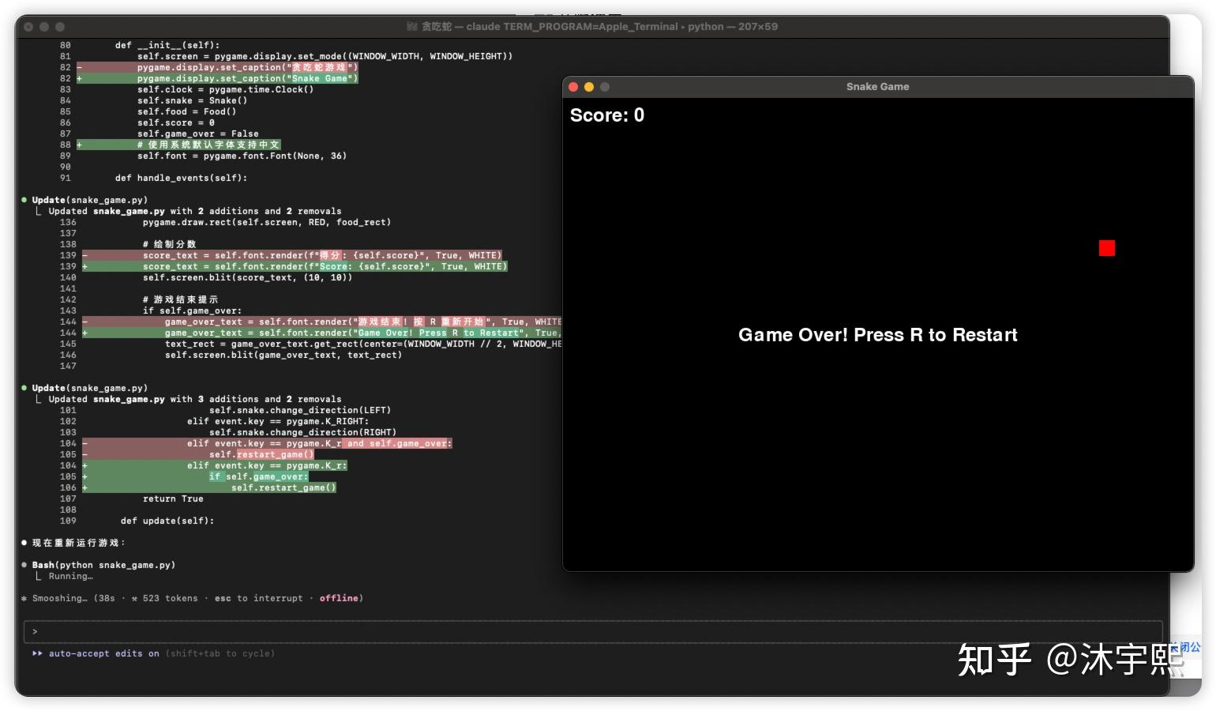Close the Terminal window

[x=28, y=27]
